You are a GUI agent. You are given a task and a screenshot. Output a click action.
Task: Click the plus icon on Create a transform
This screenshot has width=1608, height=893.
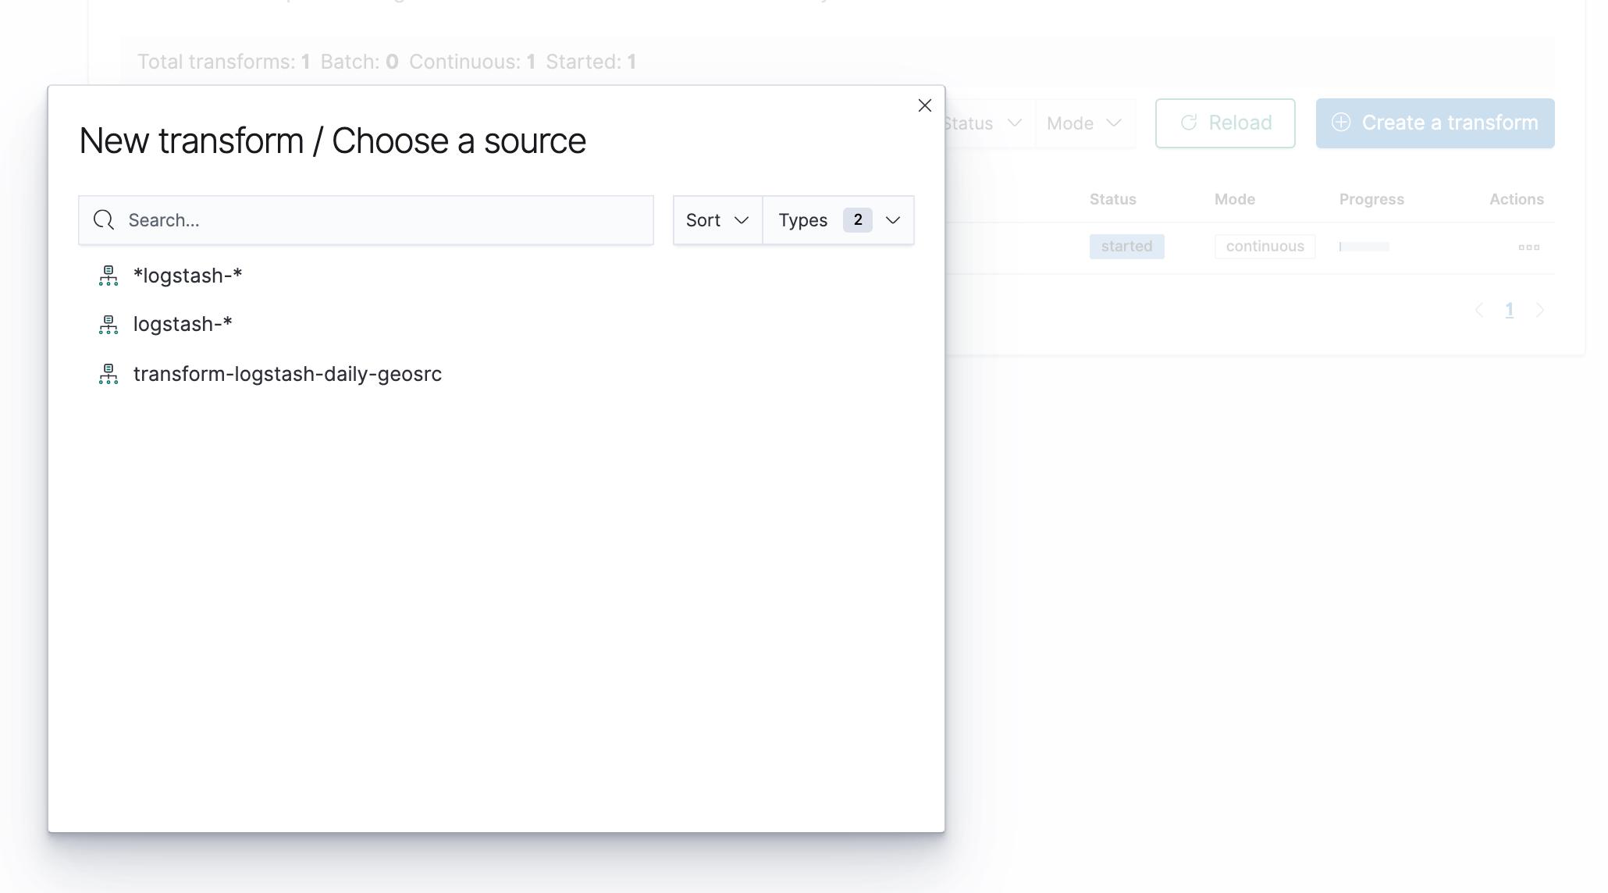[1341, 123]
